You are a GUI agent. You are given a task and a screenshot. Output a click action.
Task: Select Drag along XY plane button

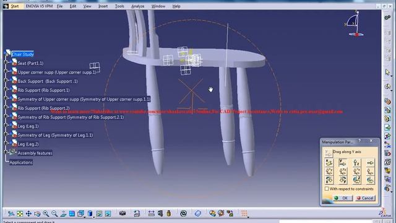tap(329, 172)
